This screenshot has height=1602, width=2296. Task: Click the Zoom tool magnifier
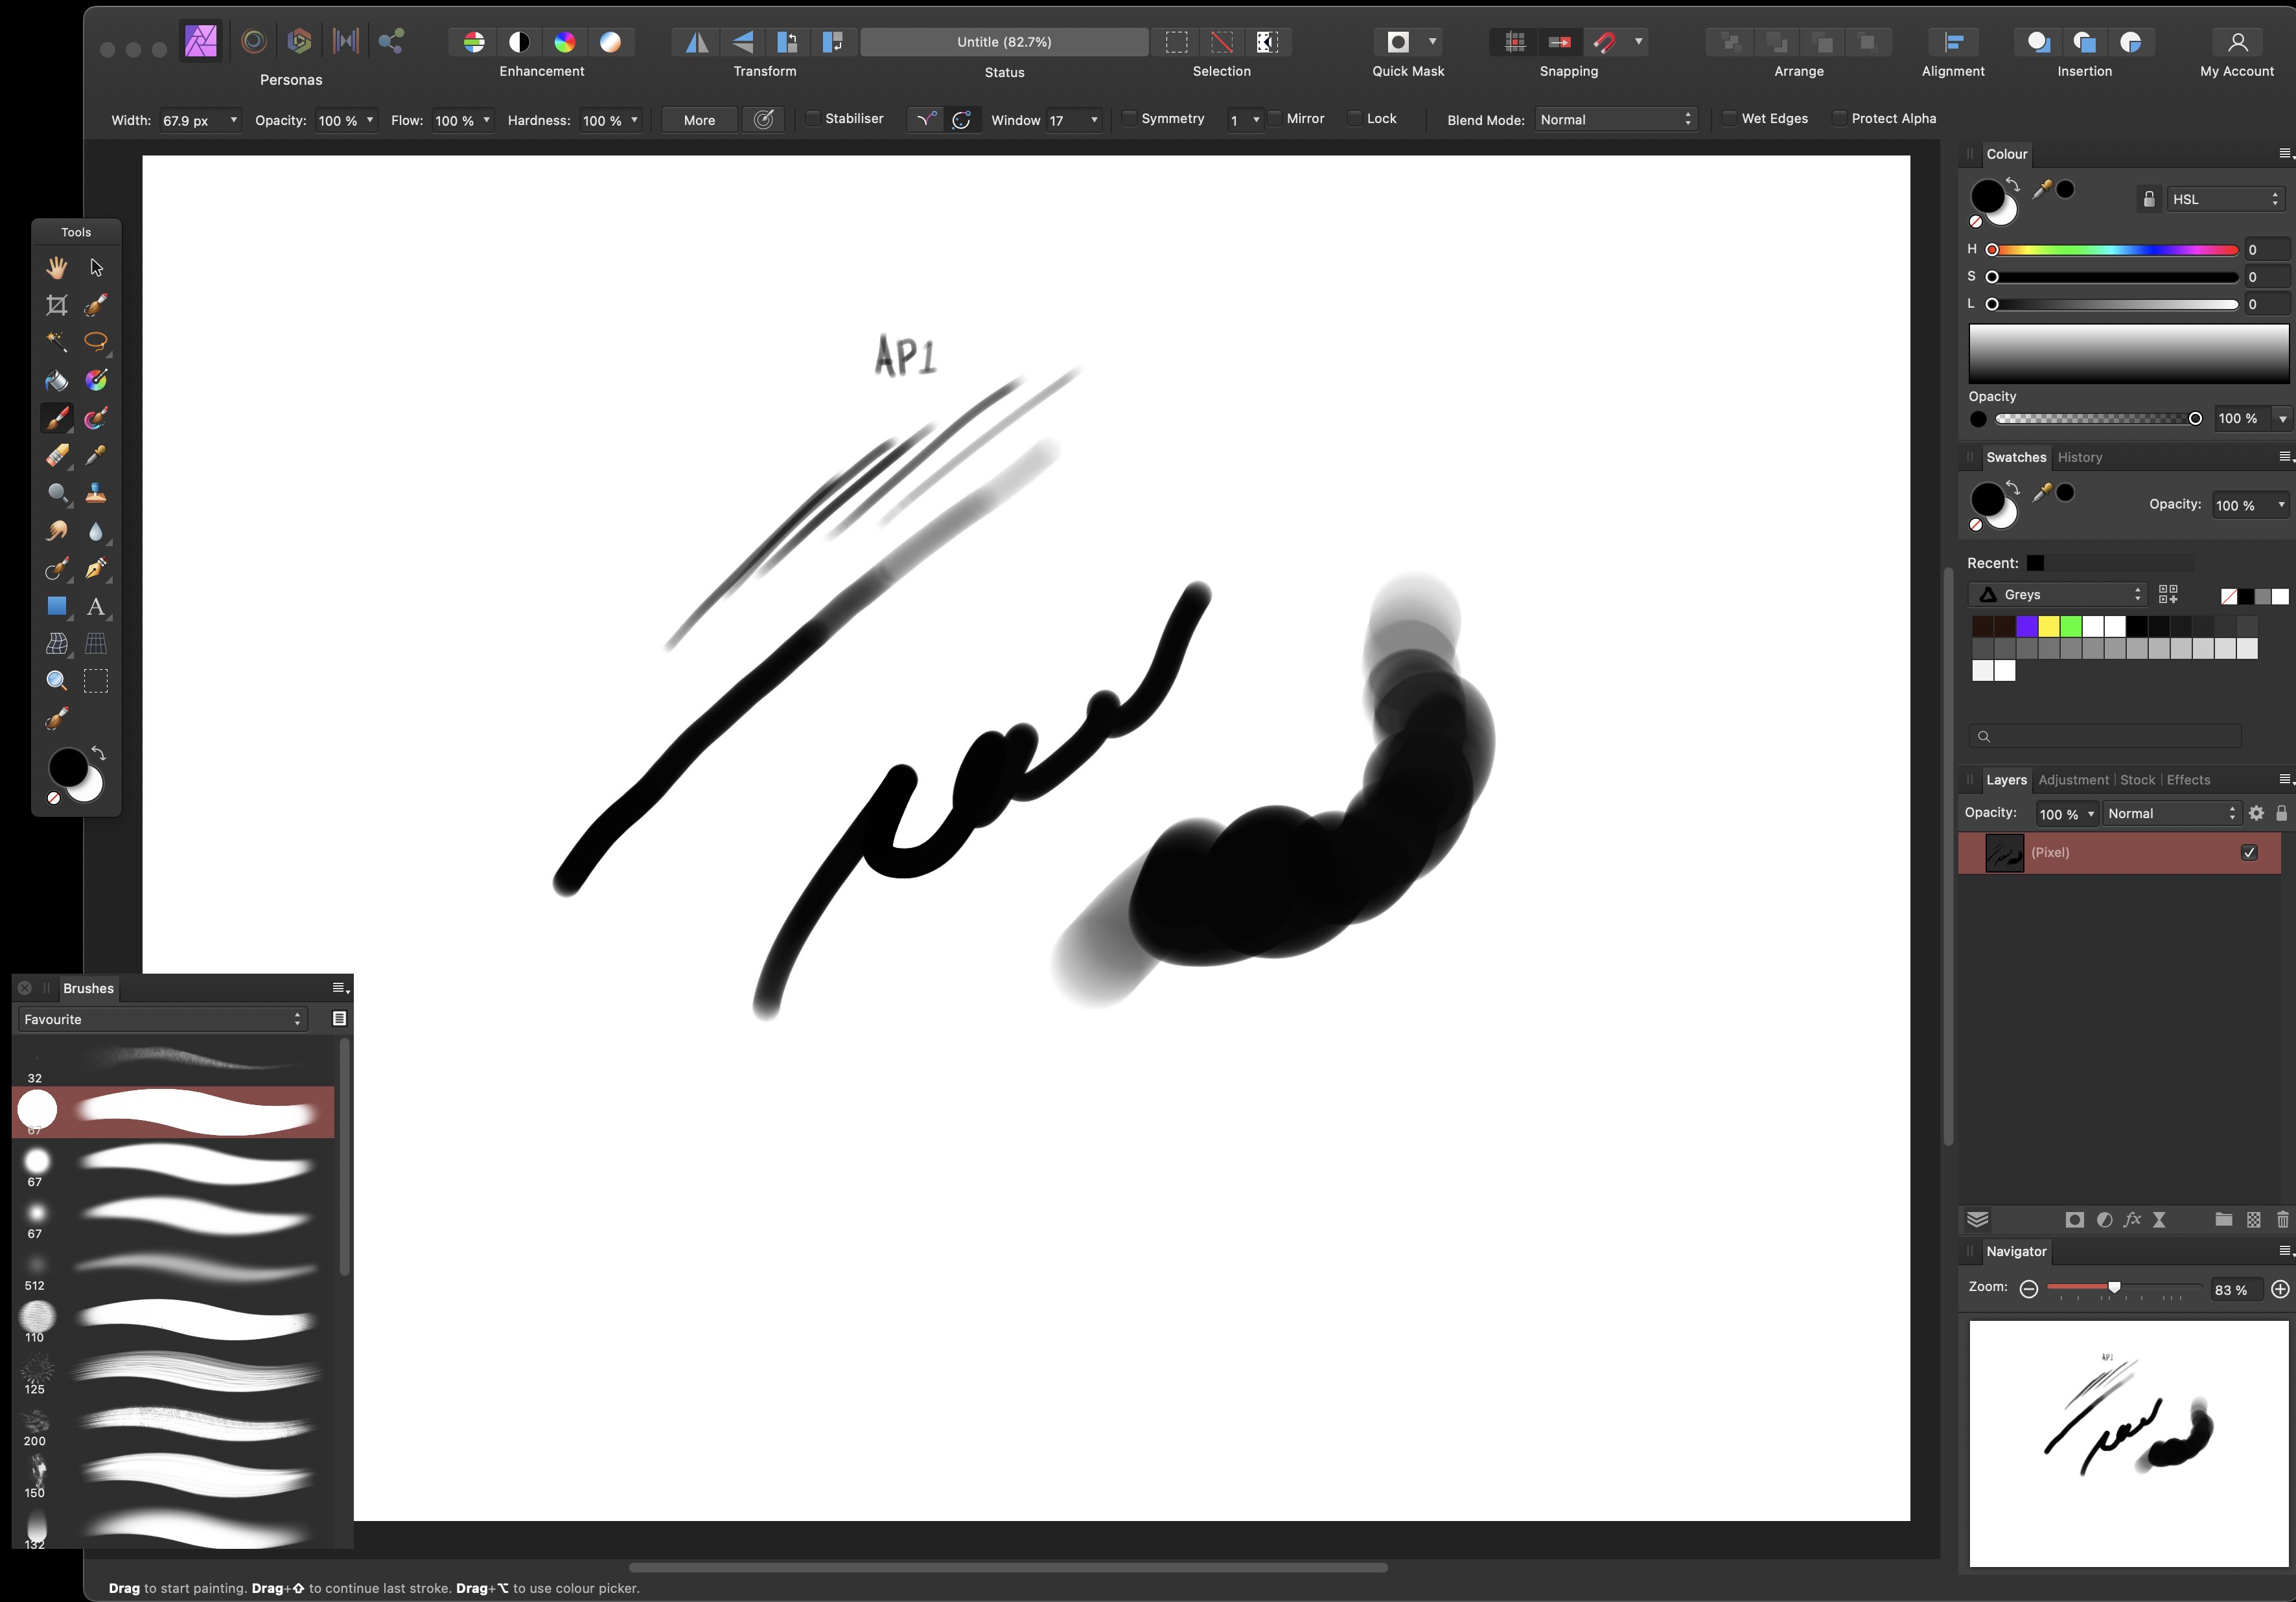[x=56, y=681]
